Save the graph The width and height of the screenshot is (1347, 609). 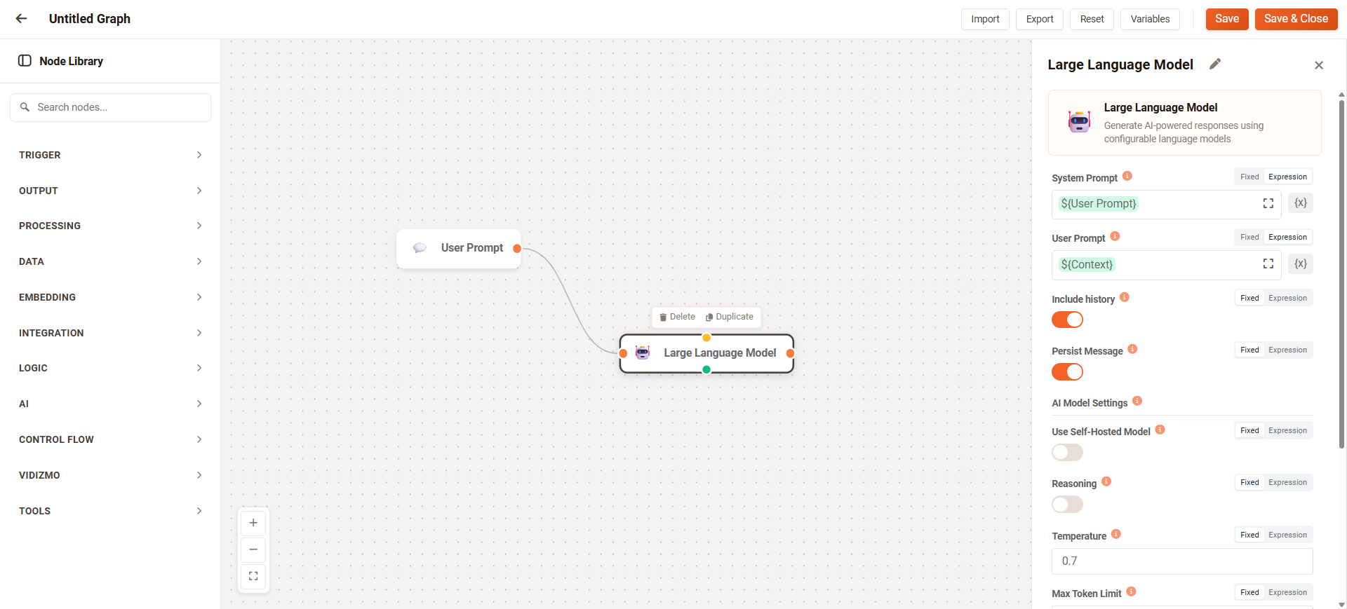(x=1227, y=19)
